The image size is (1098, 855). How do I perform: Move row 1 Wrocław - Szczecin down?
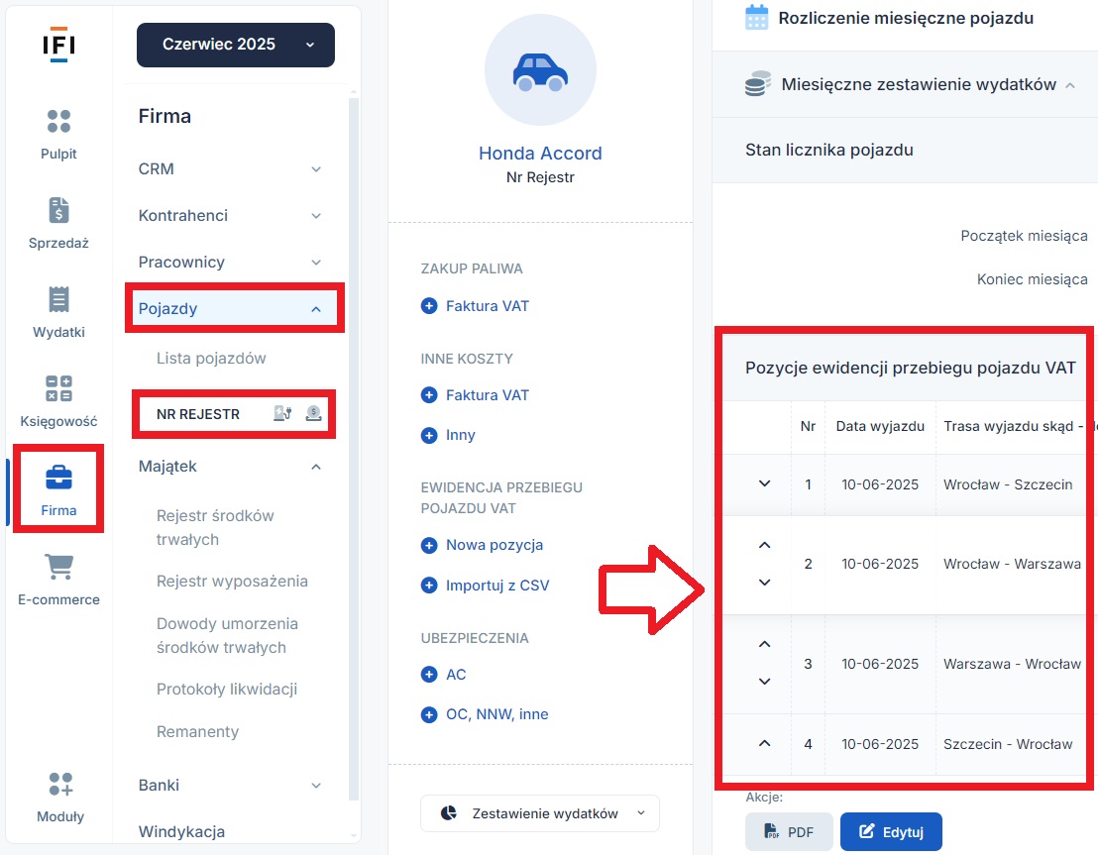pos(765,483)
